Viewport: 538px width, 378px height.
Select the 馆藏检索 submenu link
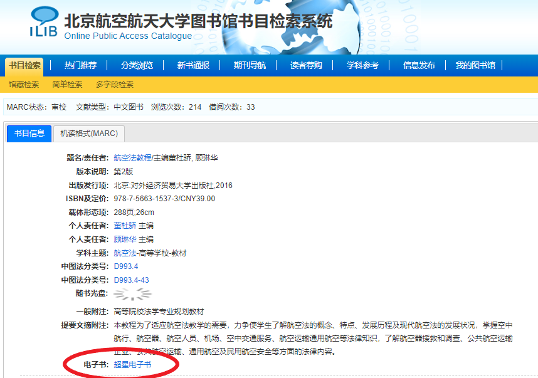[x=24, y=85]
